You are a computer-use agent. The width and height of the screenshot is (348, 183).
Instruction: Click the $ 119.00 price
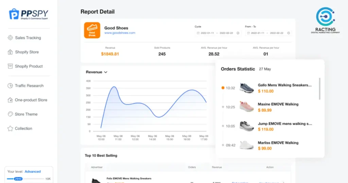[266, 129]
